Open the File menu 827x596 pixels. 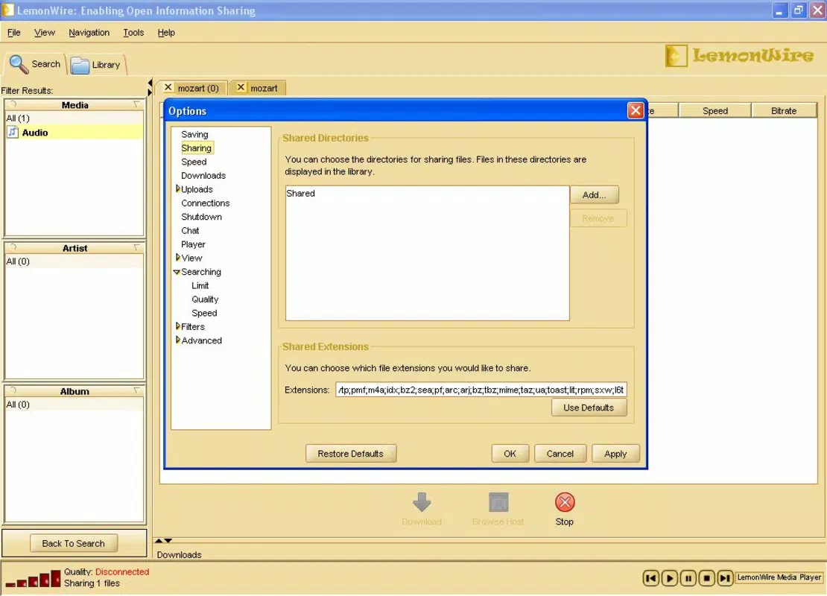pyautogui.click(x=13, y=33)
